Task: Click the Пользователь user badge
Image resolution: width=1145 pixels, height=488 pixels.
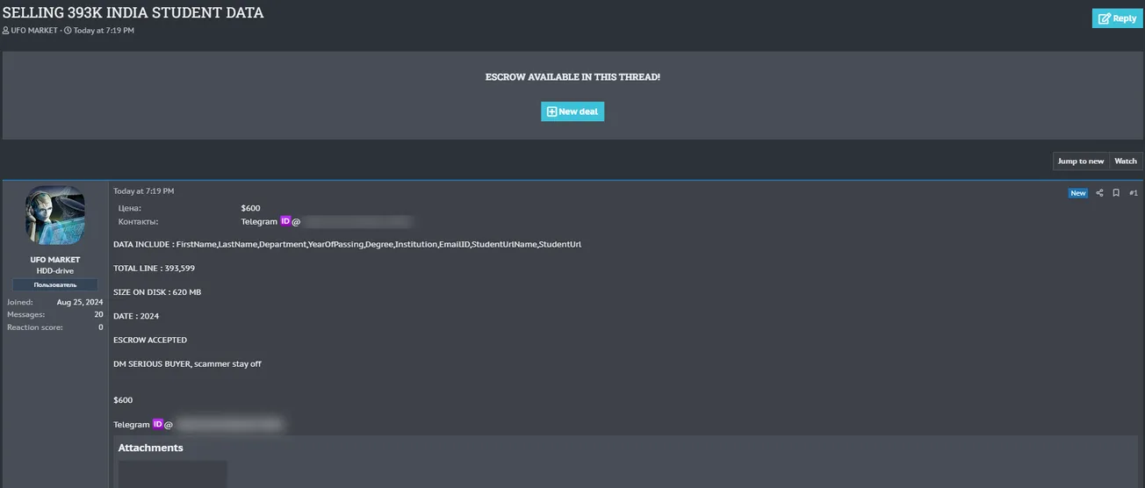Action: coord(55,285)
